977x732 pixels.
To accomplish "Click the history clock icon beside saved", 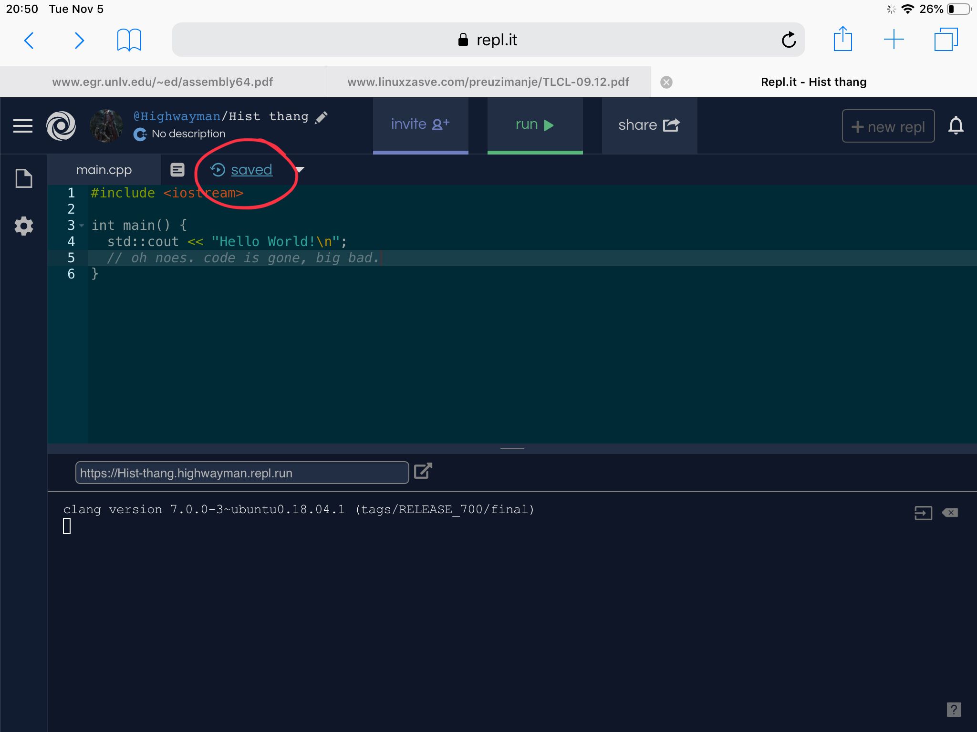I will point(218,170).
